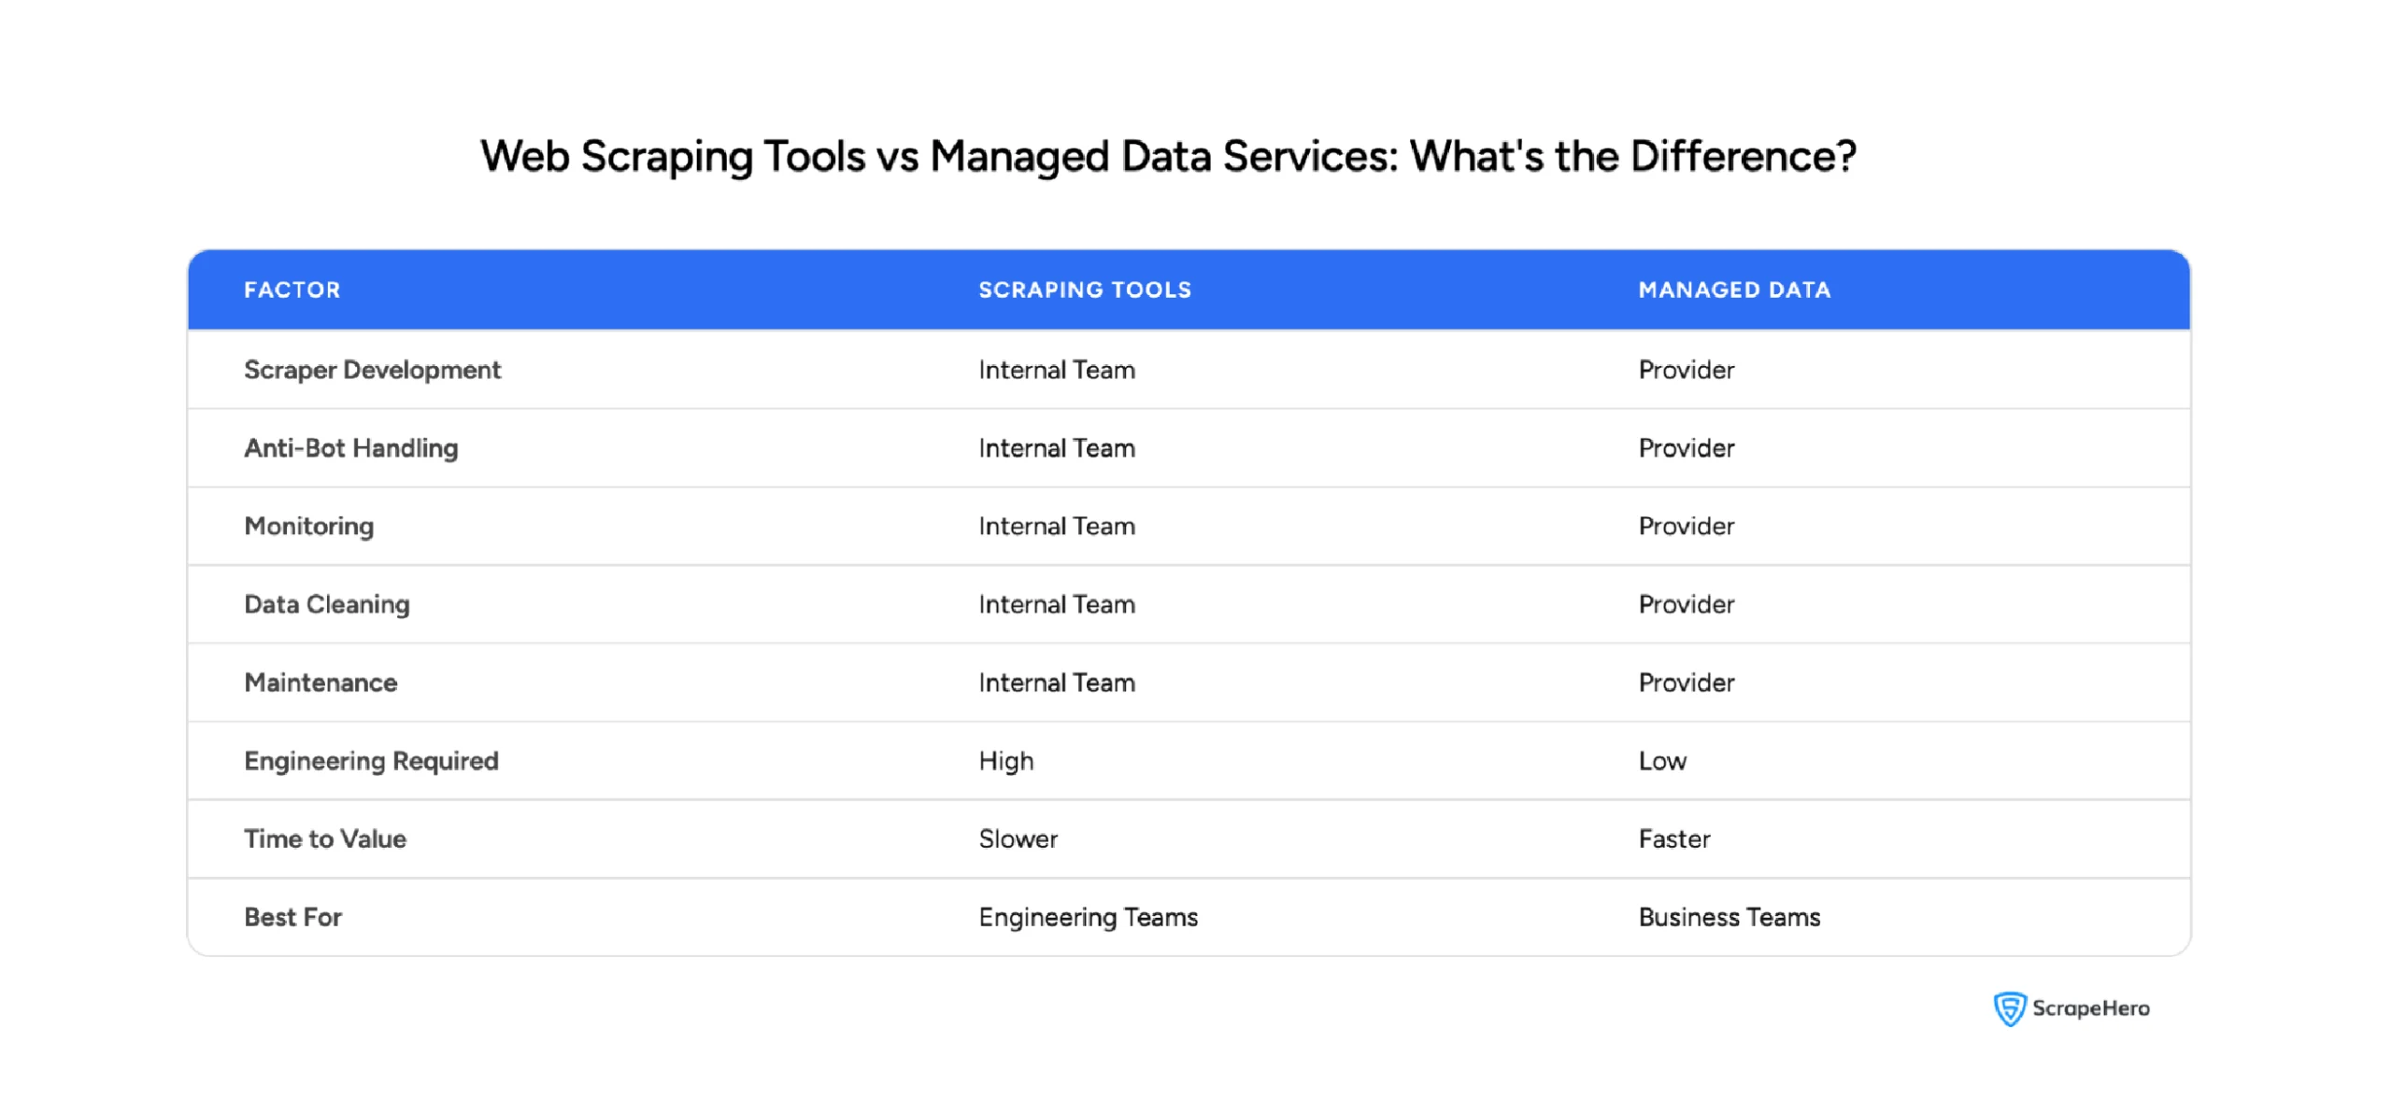
Task: Click 'Provider' in Anti-Bot Handling row
Action: 1686,448
